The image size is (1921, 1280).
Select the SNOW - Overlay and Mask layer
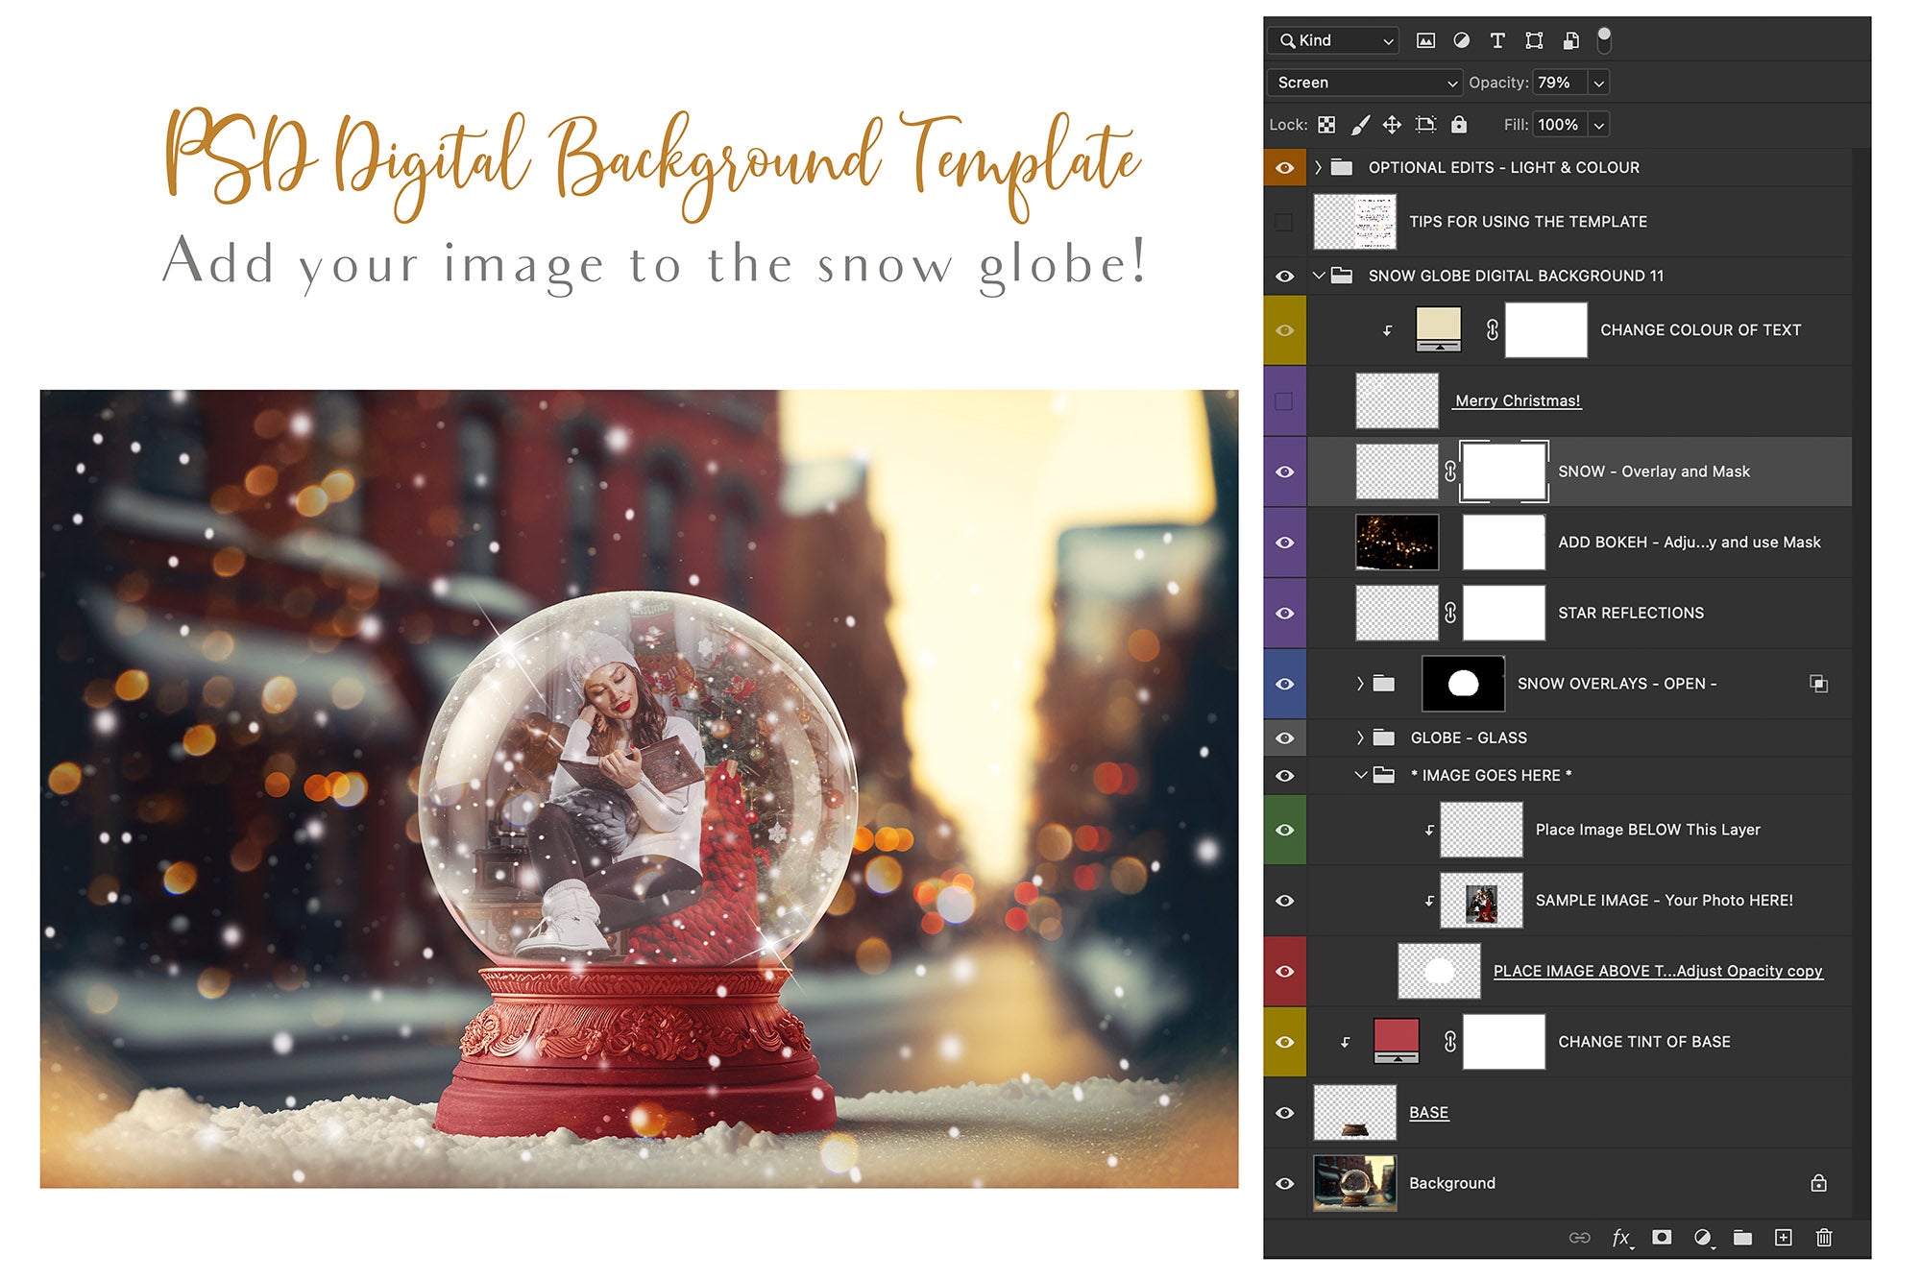pos(1654,471)
